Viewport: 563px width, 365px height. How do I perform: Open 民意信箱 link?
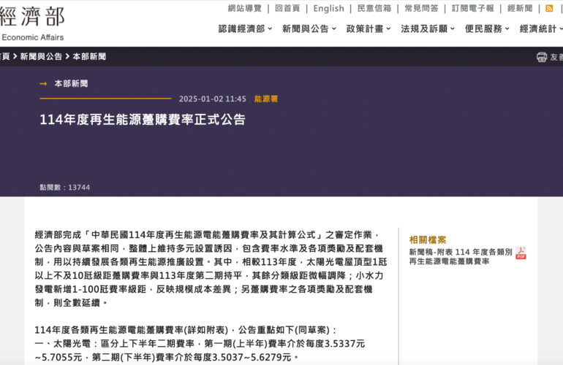(x=374, y=8)
